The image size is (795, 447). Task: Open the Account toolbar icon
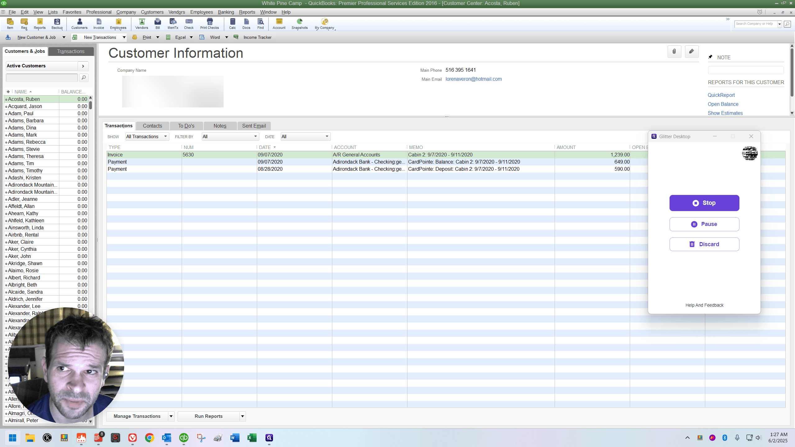[279, 24]
